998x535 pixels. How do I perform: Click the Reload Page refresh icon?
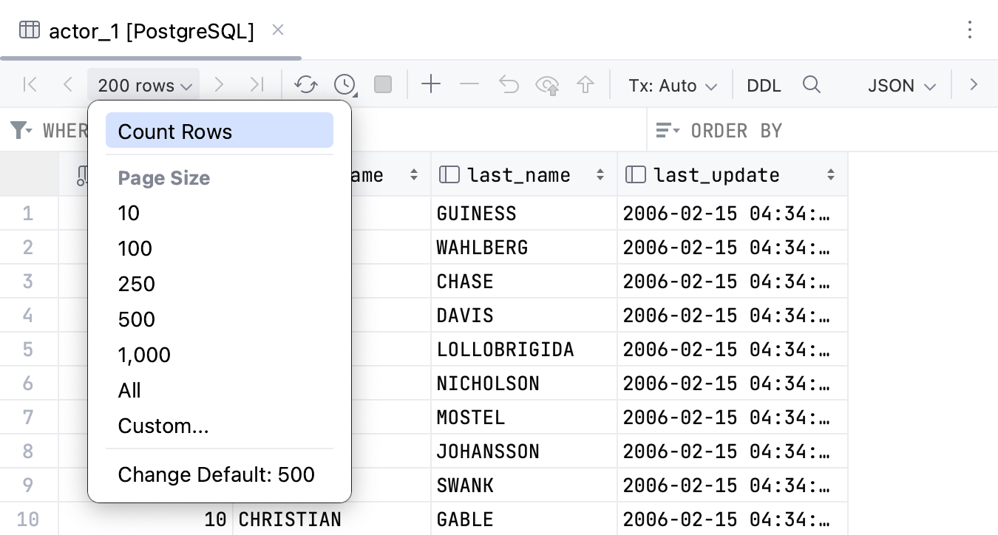click(305, 85)
